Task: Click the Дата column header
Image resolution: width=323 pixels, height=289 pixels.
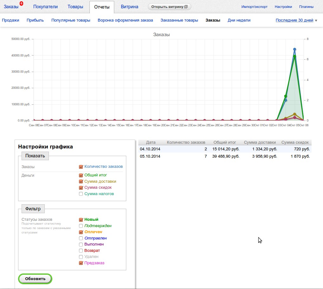Action: (151, 142)
